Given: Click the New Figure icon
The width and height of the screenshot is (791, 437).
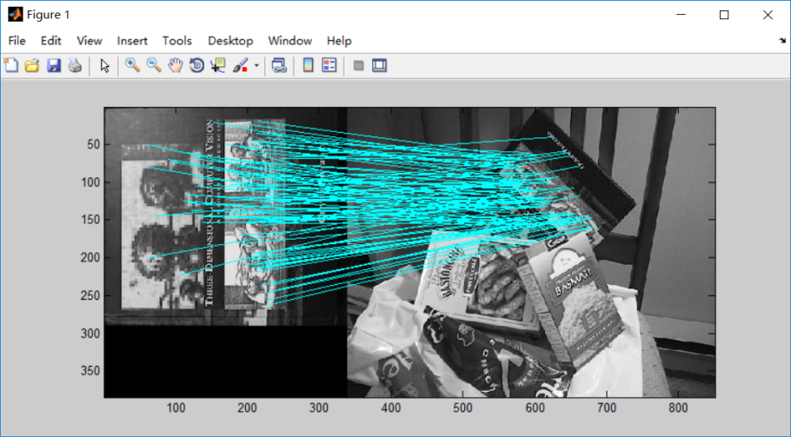Looking at the screenshot, I should tap(11, 65).
